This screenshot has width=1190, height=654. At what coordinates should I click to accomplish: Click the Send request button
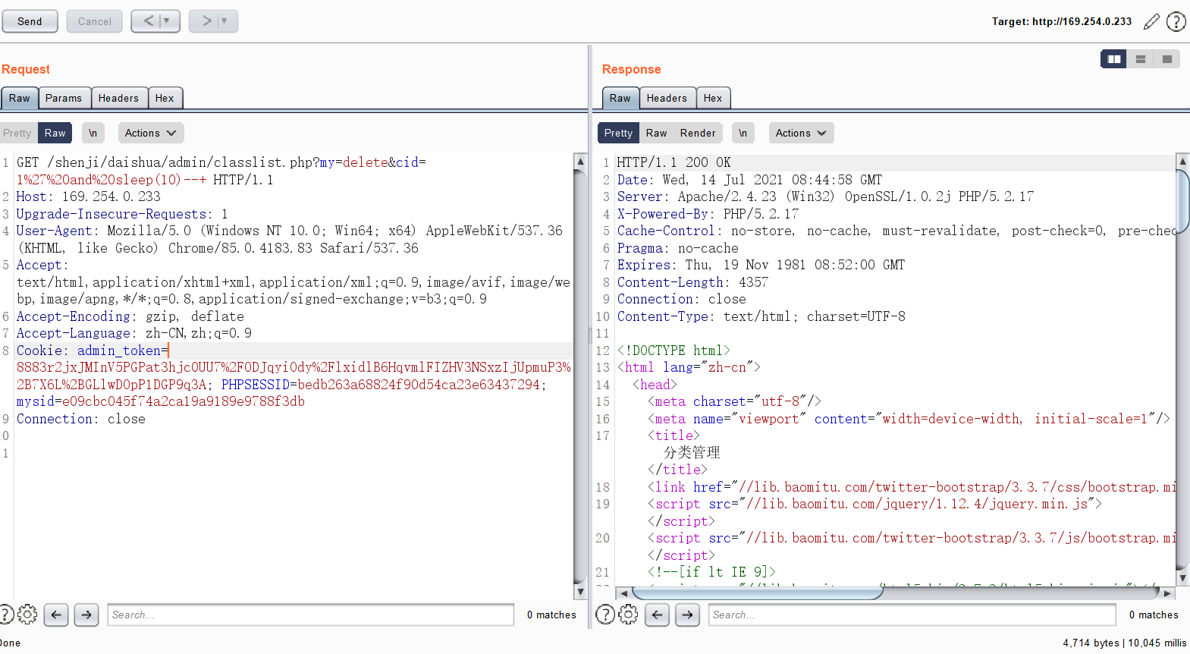tap(30, 21)
